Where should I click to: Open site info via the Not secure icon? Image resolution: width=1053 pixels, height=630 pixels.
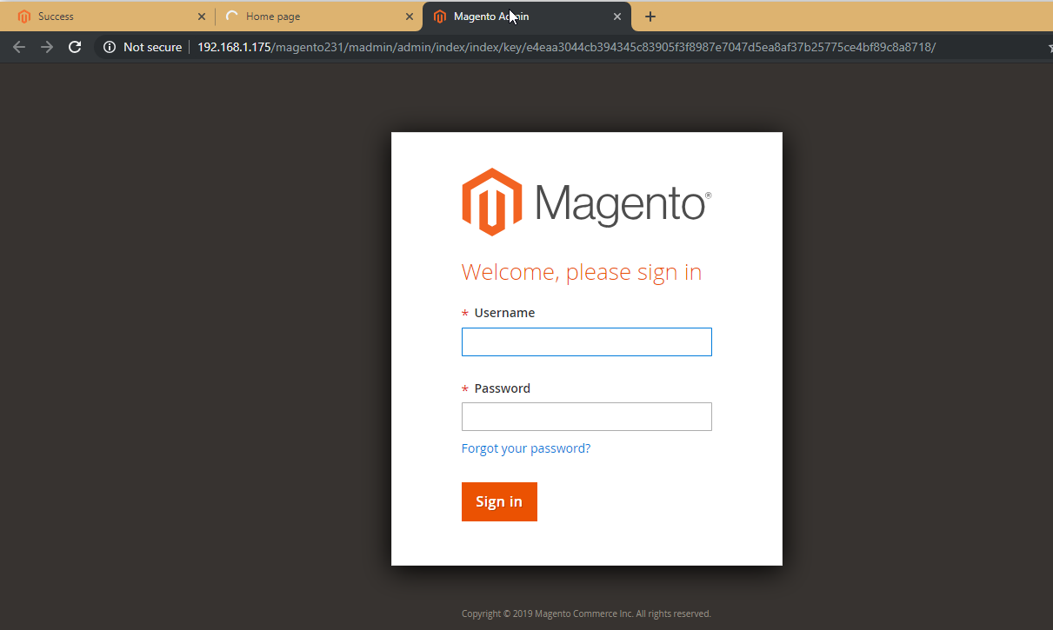pos(110,47)
